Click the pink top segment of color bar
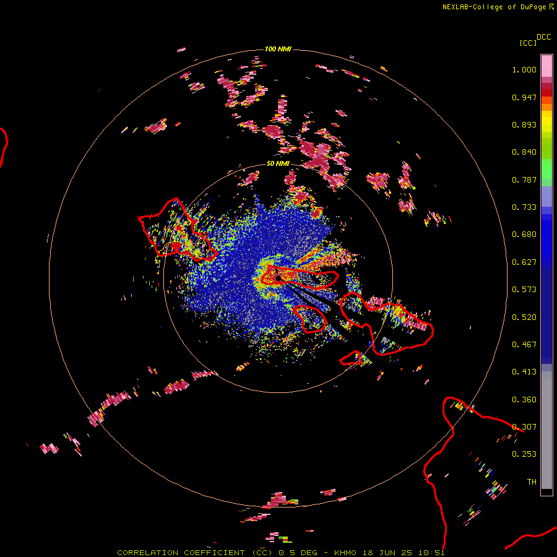 coord(546,66)
